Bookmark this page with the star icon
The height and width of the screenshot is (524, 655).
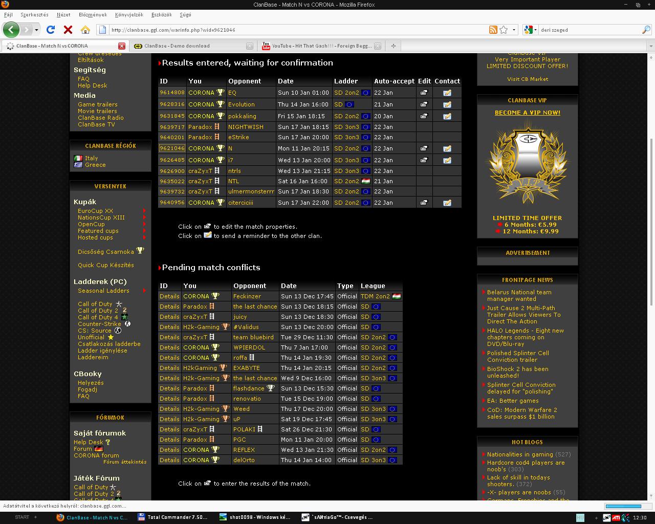(504, 30)
